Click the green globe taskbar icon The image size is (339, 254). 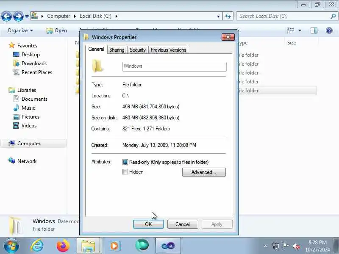(x=142, y=245)
